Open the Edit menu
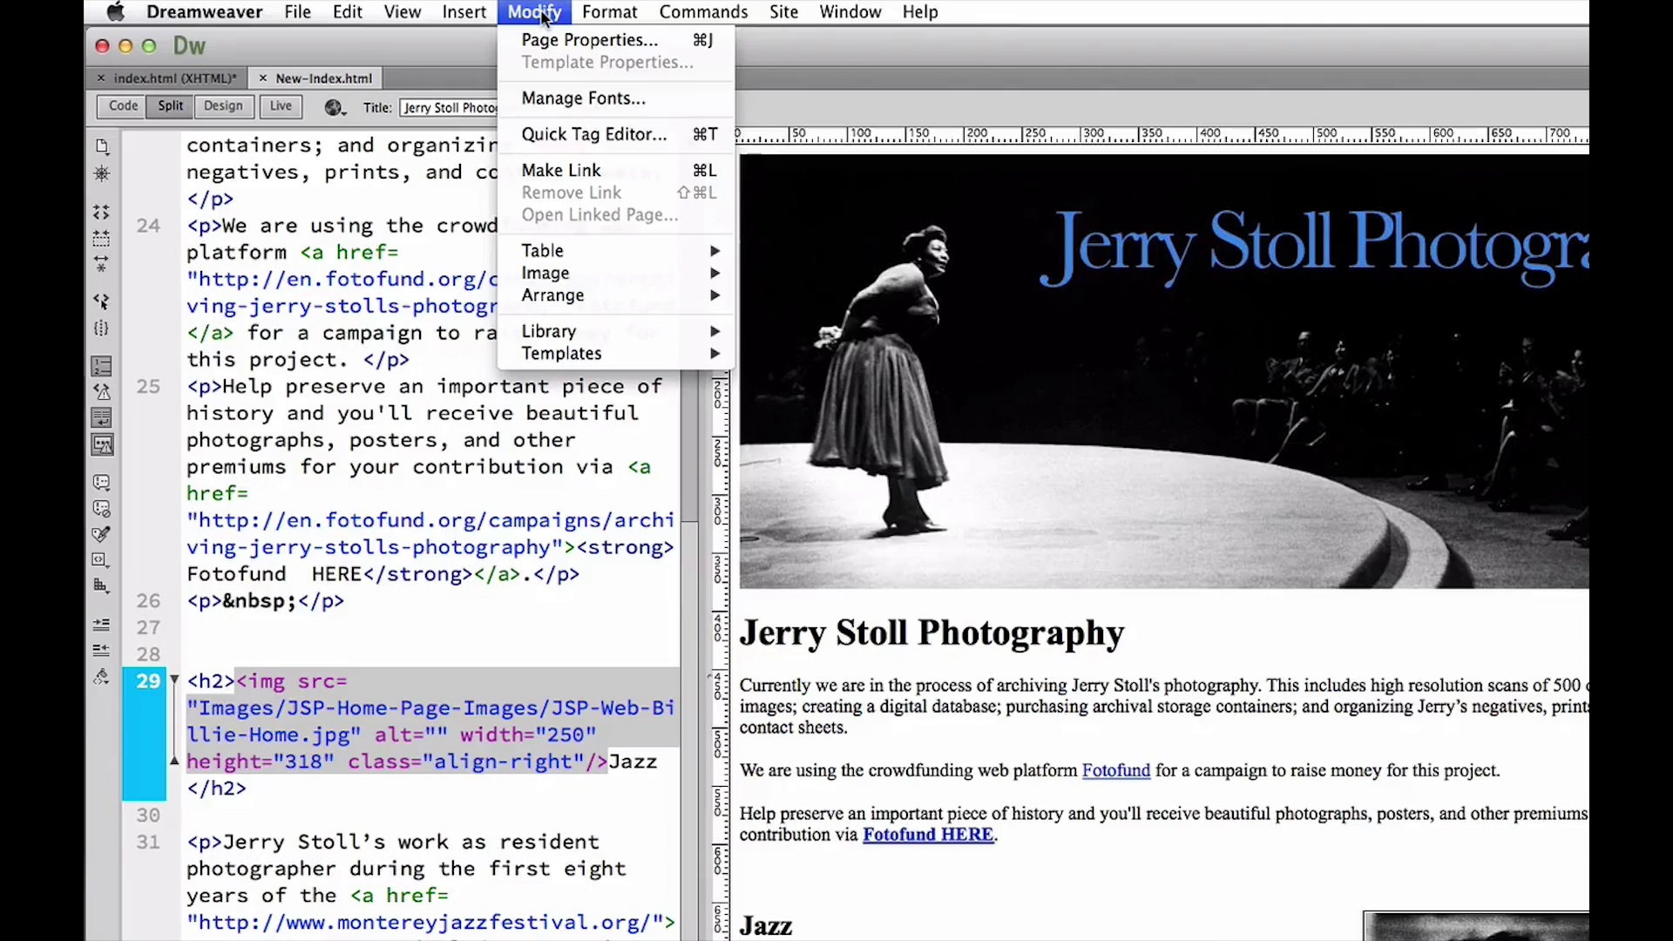 pos(347,12)
